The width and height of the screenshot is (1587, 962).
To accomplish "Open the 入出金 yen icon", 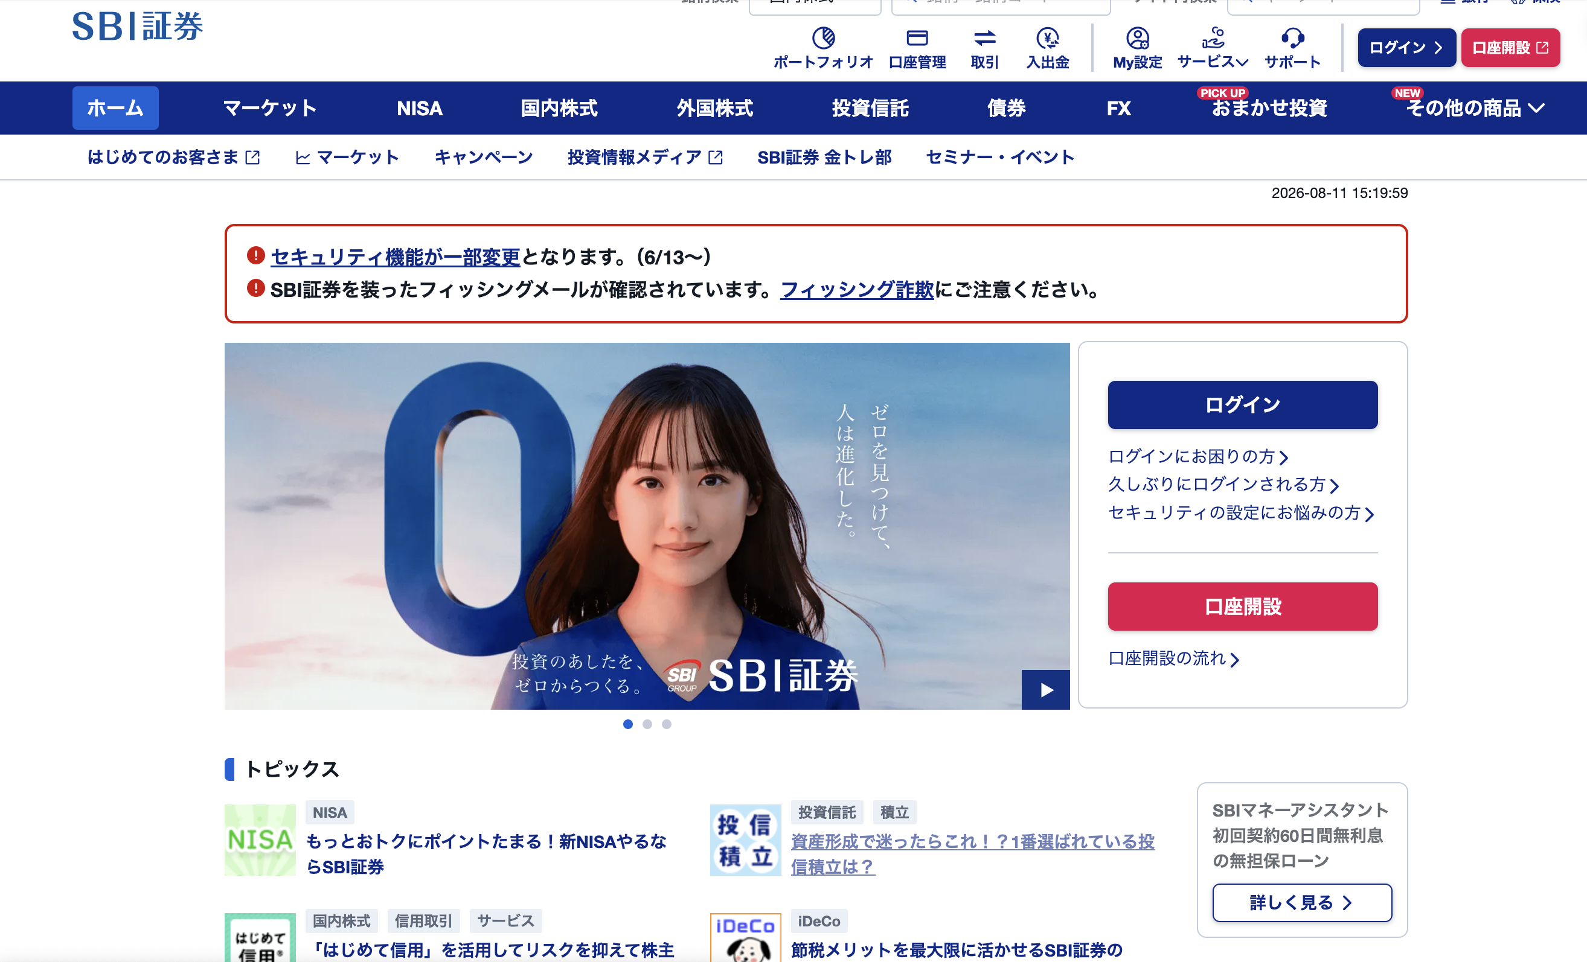I will (x=1047, y=39).
